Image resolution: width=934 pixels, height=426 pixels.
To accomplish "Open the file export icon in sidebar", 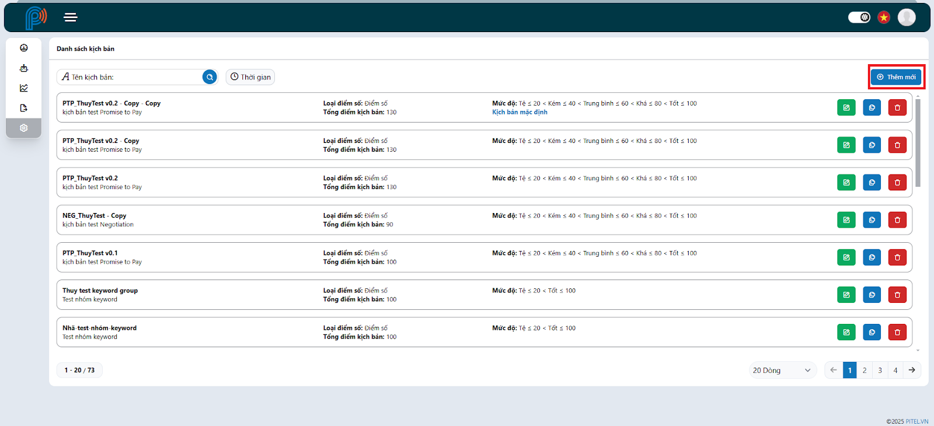I will coord(24,108).
